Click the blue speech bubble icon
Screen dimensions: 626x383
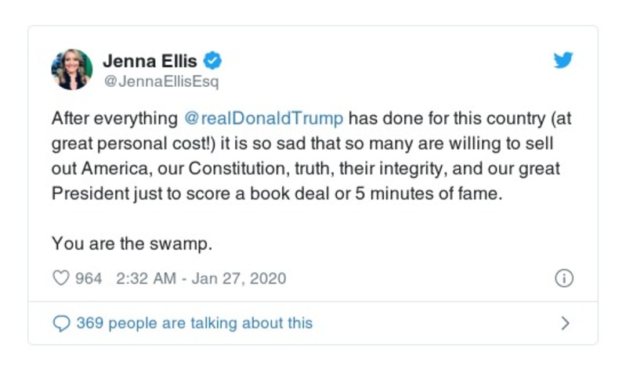coord(61,324)
